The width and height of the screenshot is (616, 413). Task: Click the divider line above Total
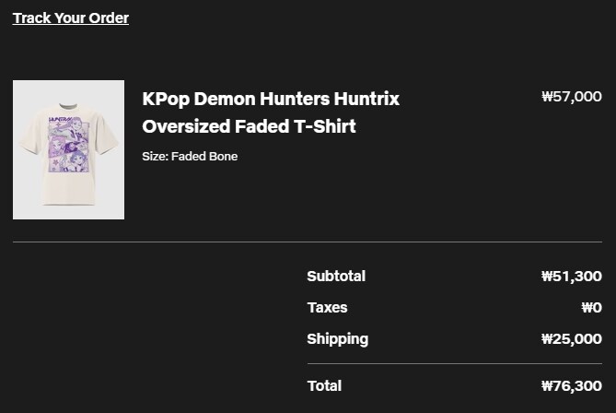point(455,364)
